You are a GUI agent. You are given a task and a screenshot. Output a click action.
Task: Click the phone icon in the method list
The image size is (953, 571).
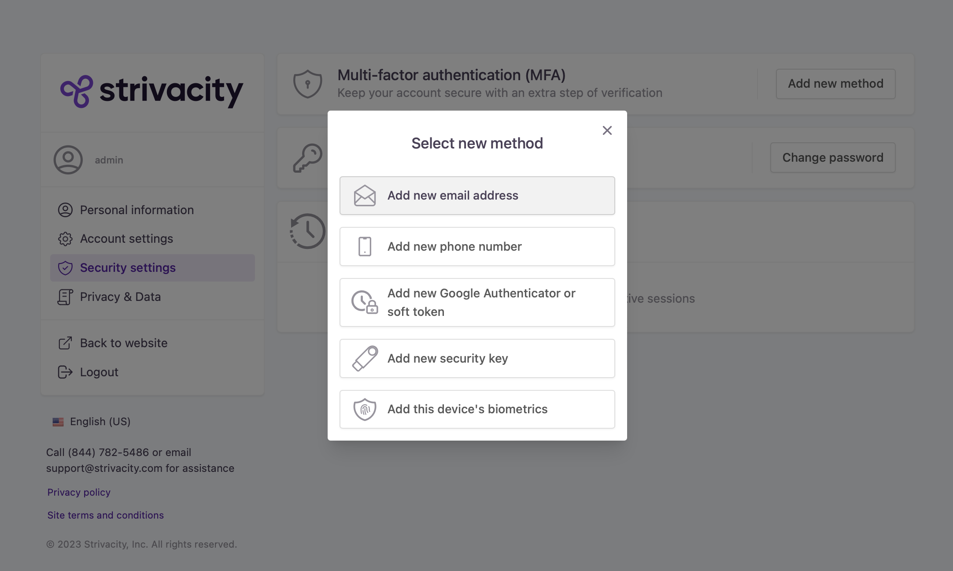[365, 246]
